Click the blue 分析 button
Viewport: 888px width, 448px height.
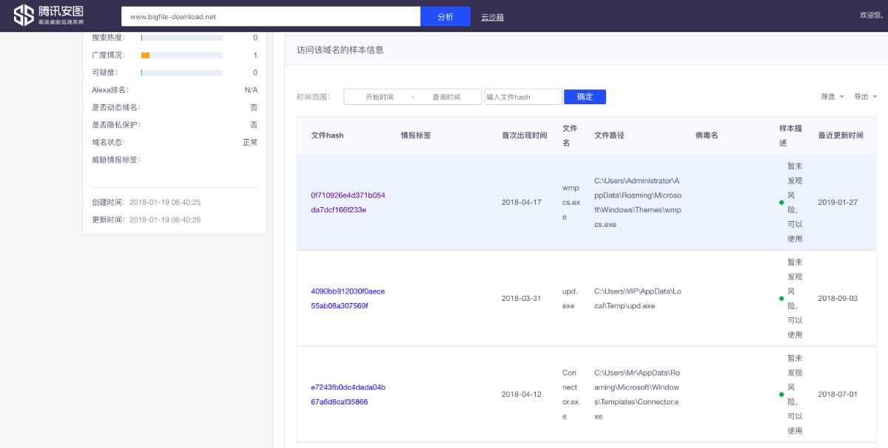(445, 16)
